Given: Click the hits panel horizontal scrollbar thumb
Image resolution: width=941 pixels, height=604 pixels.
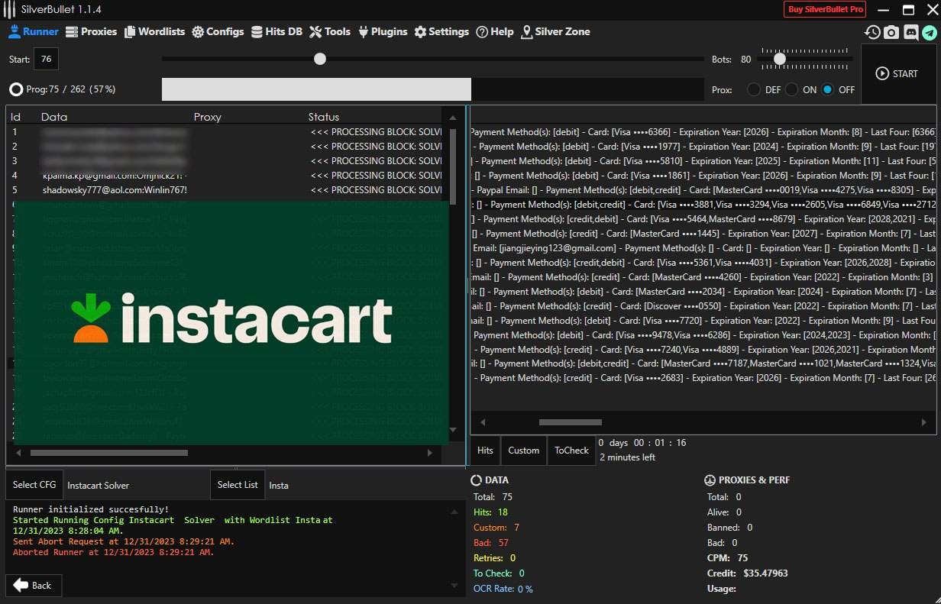Looking at the screenshot, I should pyautogui.click(x=571, y=422).
